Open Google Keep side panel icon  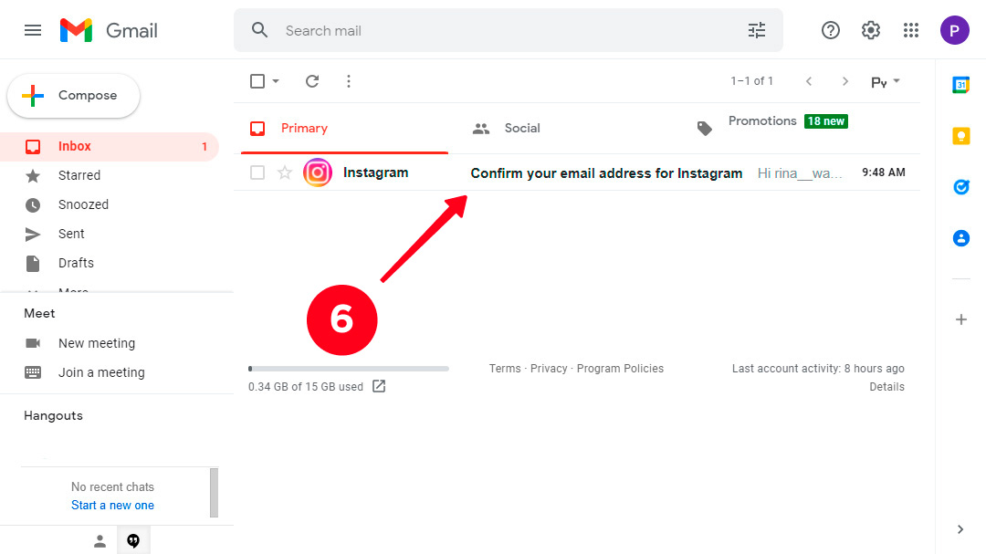[960, 136]
